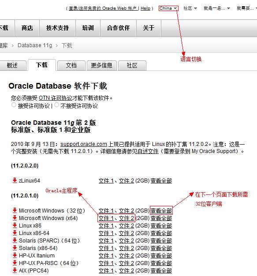Click Database 11g breadcrumb link
The height and width of the screenshot is (276, 257).
35,45
